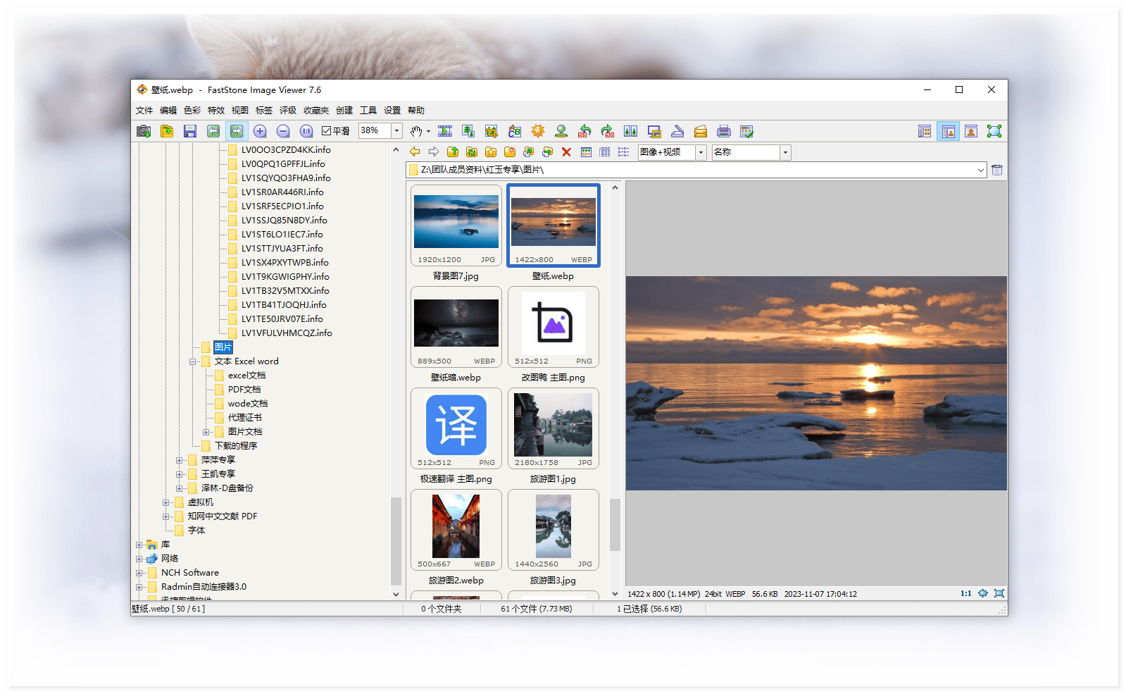Switch to details list view mode
This screenshot has width=1126, height=694.
click(x=605, y=152)
